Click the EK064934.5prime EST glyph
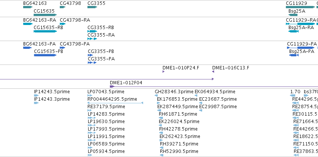Screen dimensions: 318x157 tap(196, 95)
